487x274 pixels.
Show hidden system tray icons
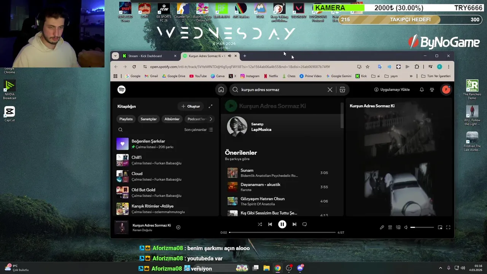pos(441,268)
